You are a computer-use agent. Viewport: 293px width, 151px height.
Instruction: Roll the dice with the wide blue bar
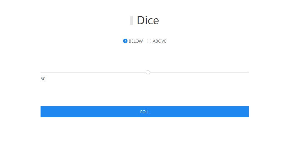[x=145, y=112]
